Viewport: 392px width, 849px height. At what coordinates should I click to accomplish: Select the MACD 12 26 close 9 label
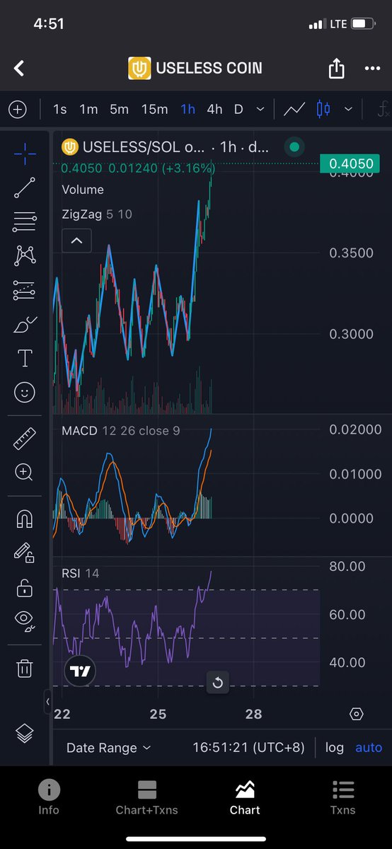pyautogui.click(x=121, y=430)
